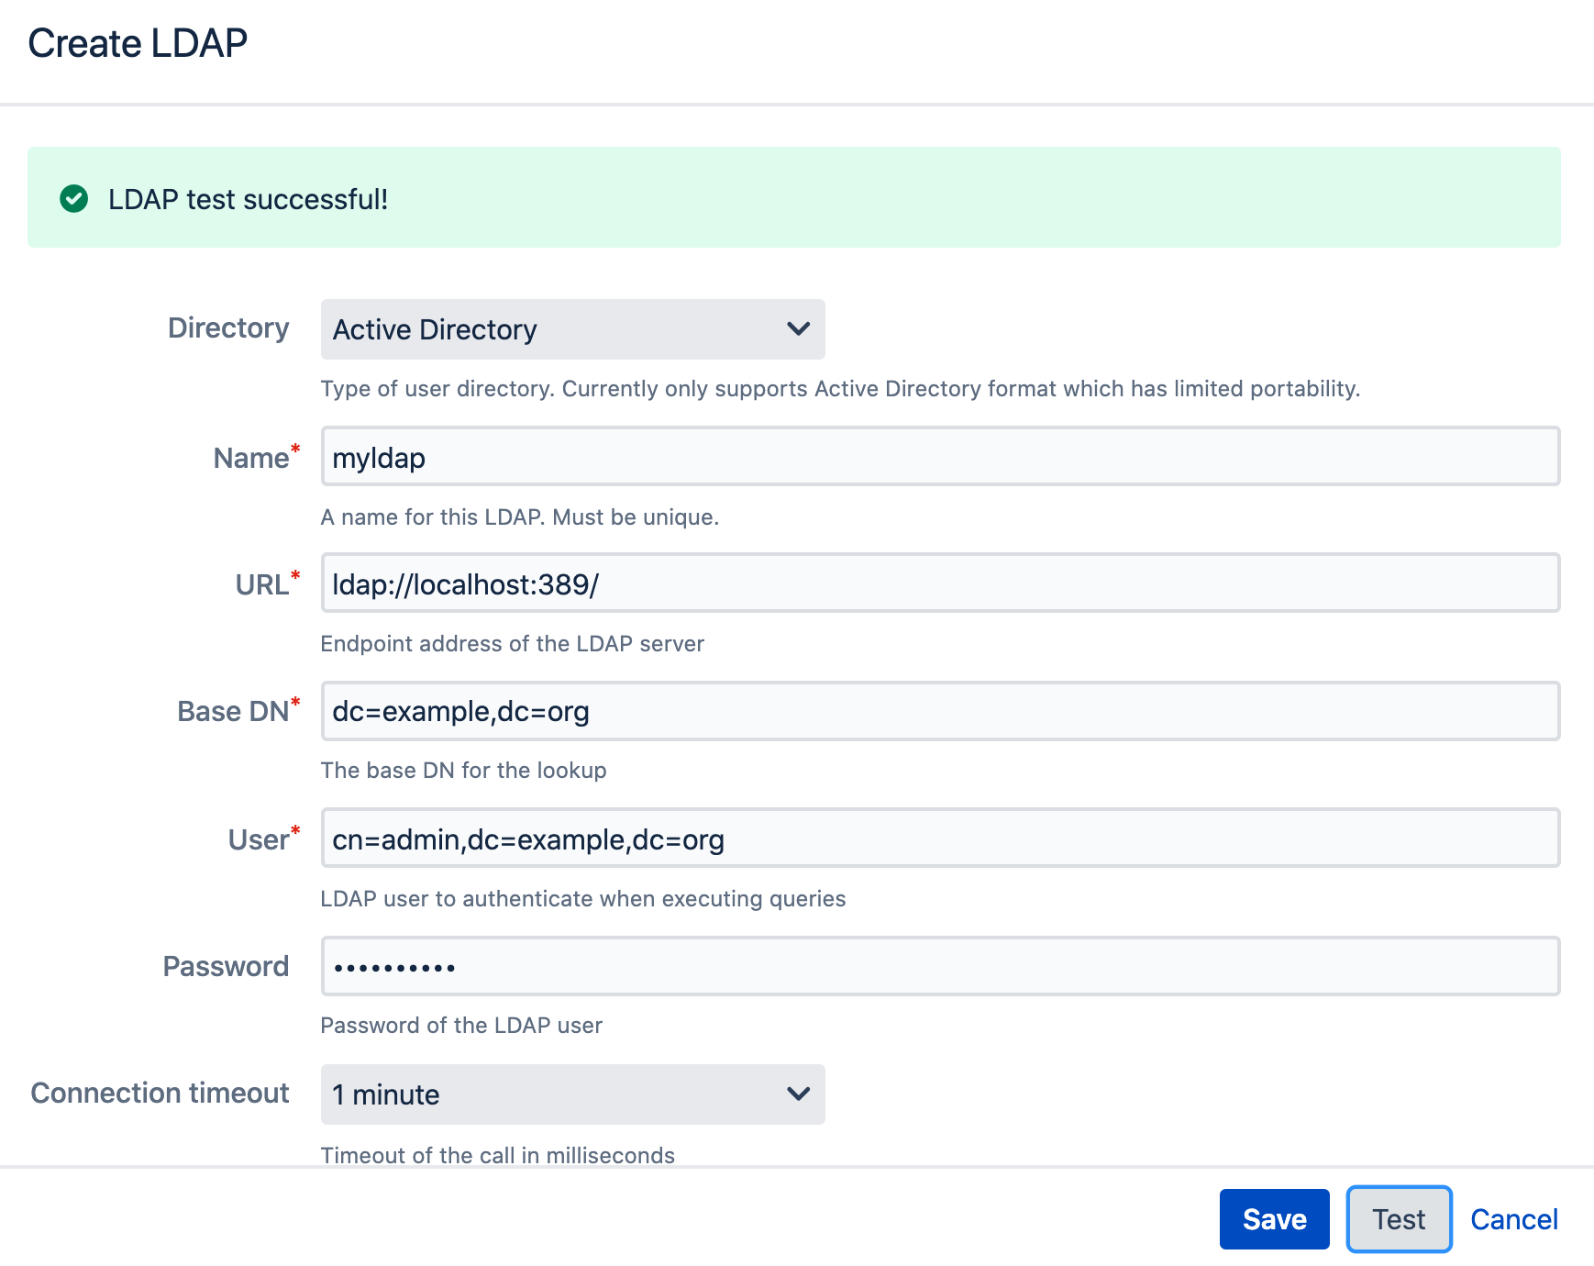Save the LDAP configuration
The height and width of the screenshot is (1266, 1594).
[1274, 1219]
